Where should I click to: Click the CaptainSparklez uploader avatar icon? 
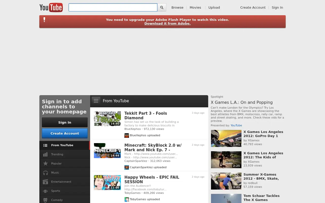tap(127, 167)
